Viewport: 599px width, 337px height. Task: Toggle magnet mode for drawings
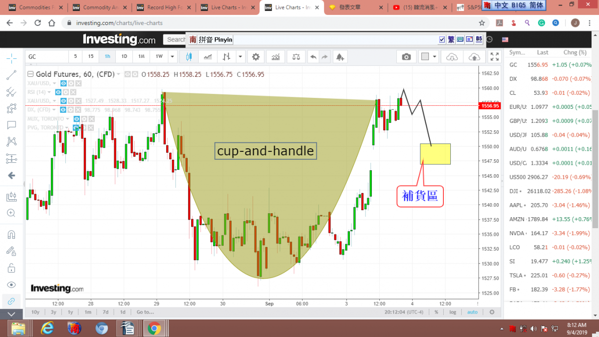click(11, 234)
